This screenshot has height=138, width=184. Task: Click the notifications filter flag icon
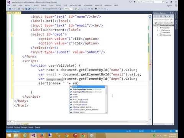135,2
